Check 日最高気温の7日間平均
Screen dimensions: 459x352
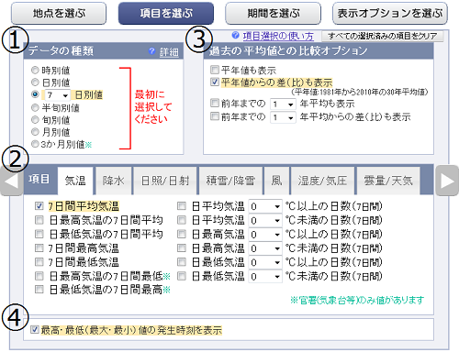39,220
